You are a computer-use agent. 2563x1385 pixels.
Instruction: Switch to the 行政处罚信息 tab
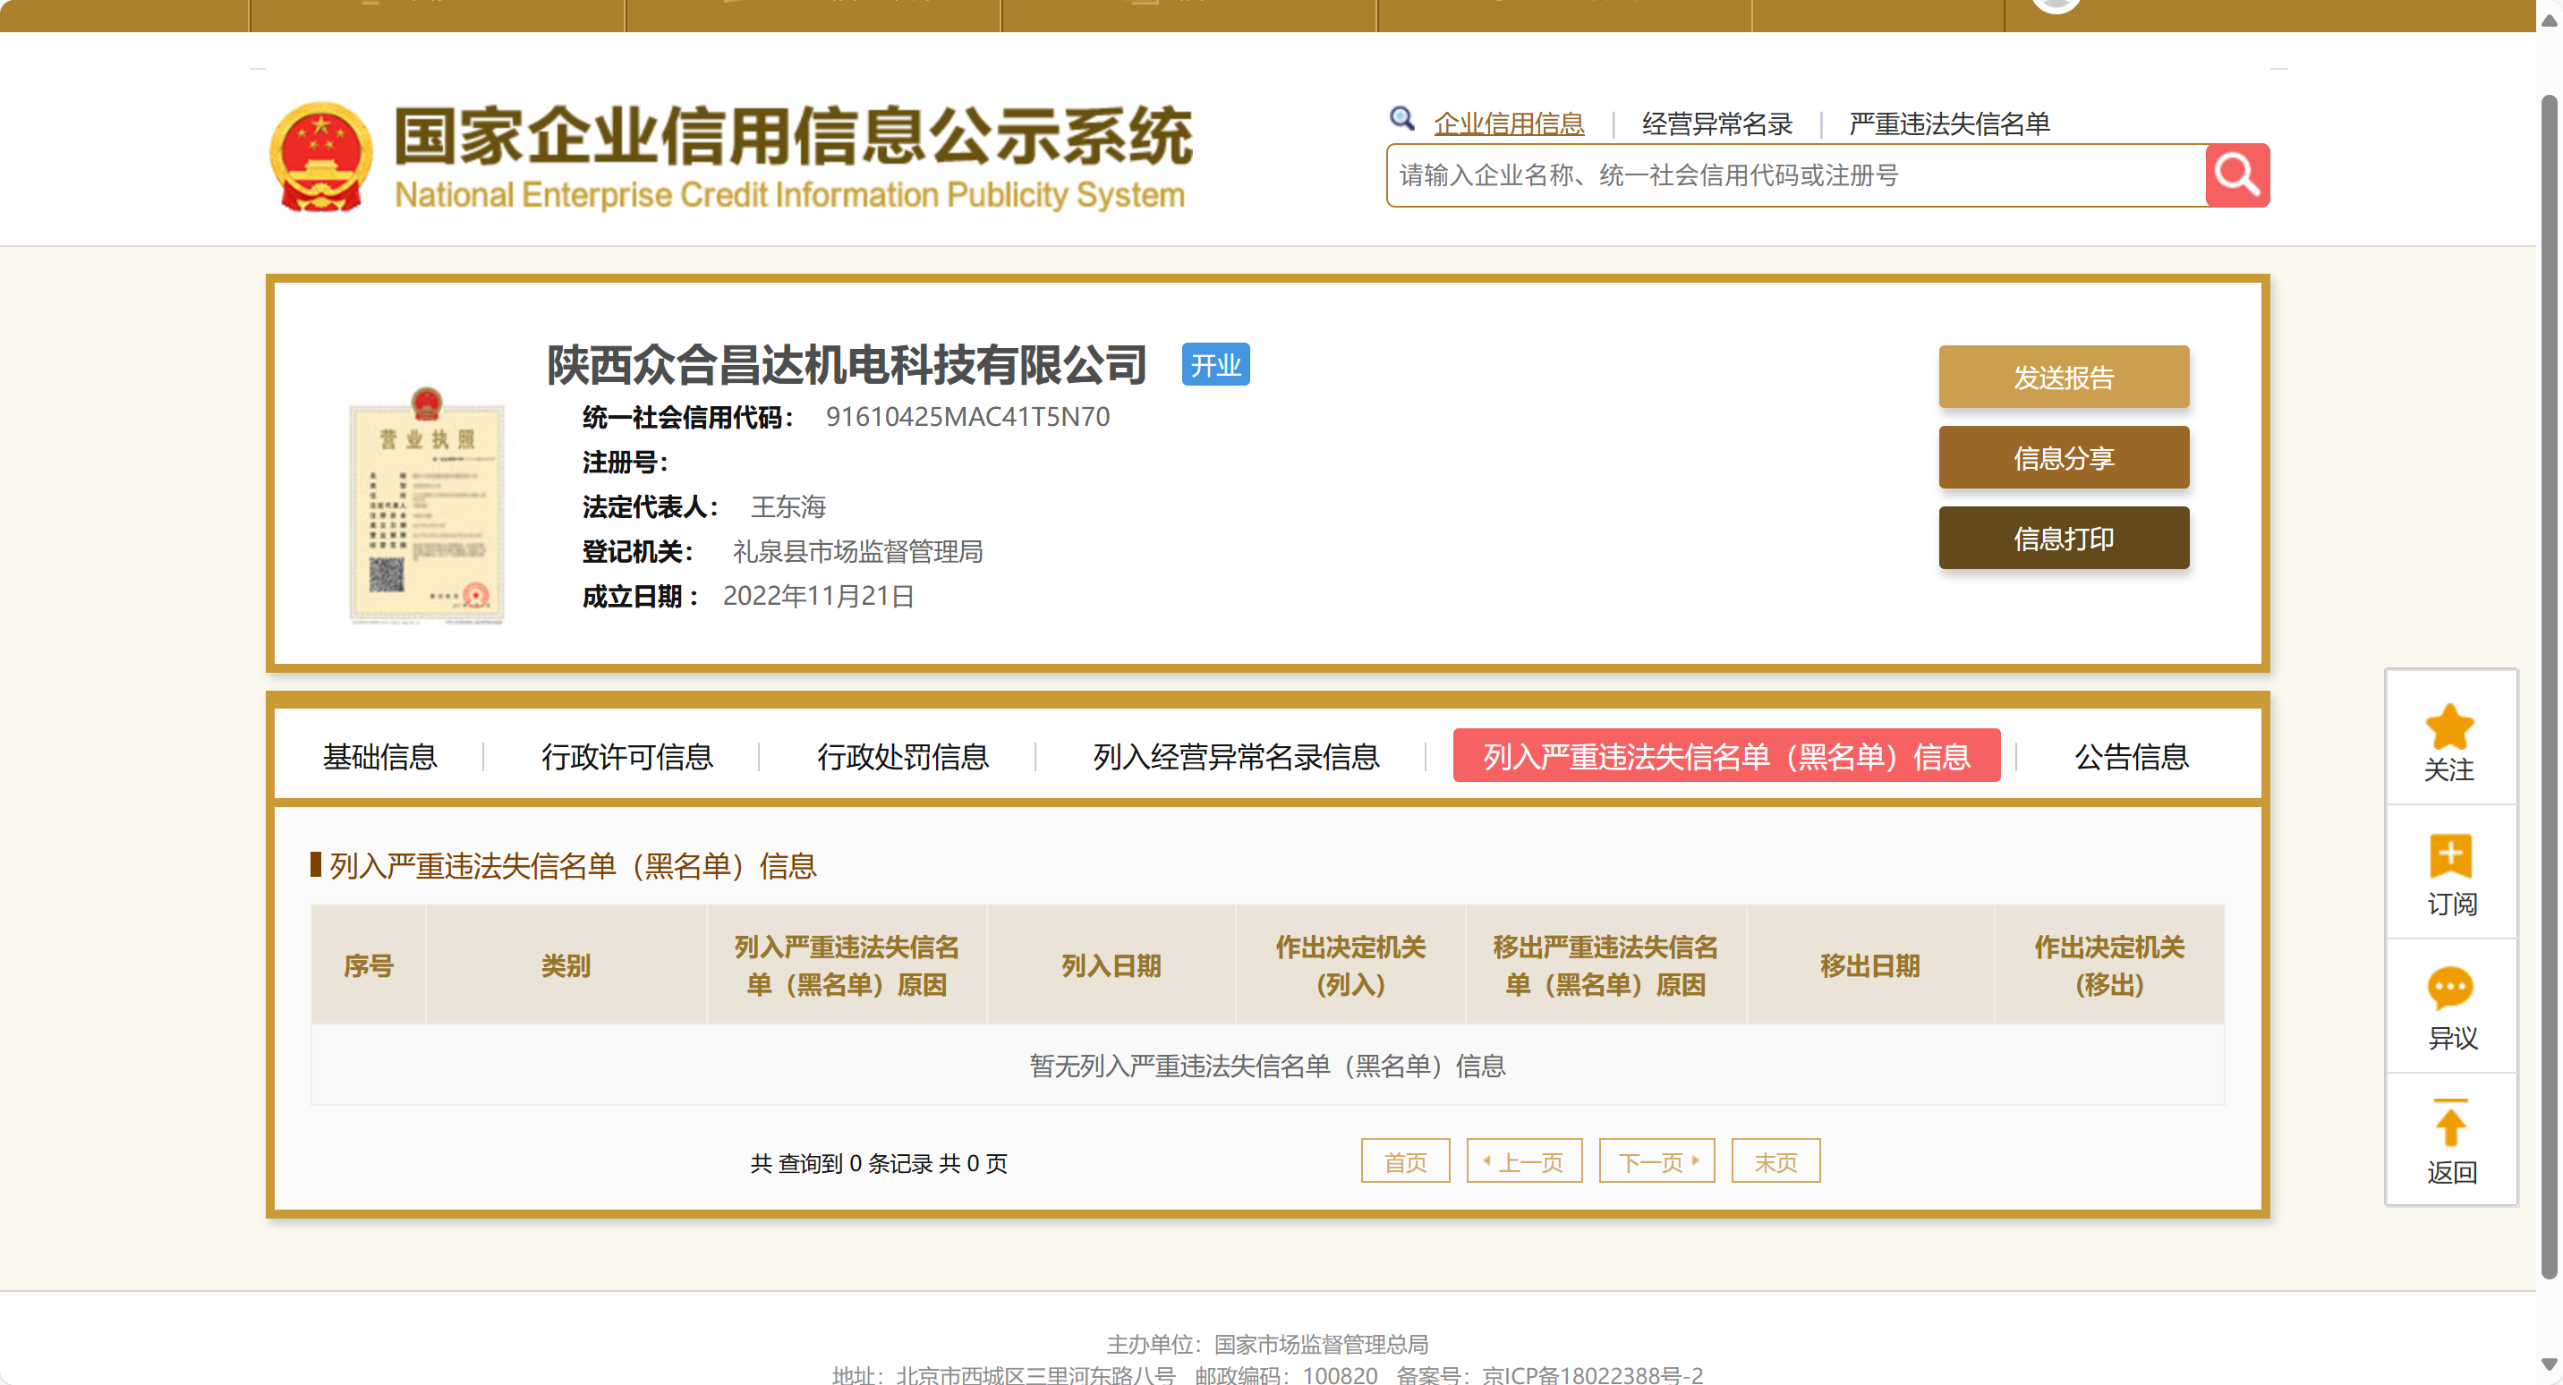[x=902, y=756]
